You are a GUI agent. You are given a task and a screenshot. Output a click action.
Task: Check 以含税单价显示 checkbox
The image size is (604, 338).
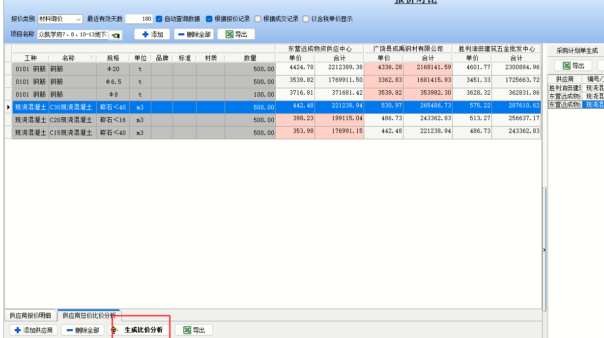(306, 19)
